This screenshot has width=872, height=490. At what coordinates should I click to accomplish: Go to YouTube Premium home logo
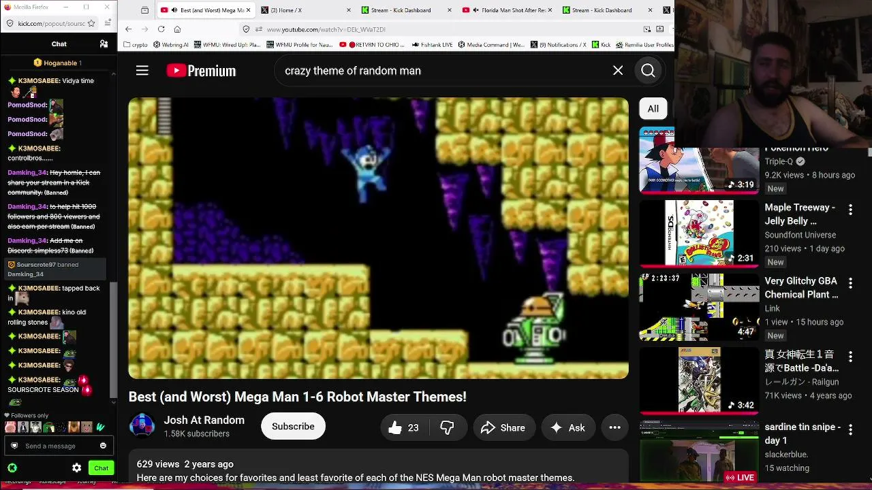point(201,71)
